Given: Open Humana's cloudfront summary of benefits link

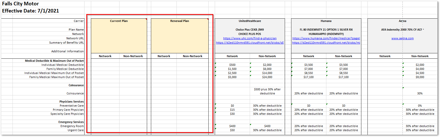Looking at the screenshot, I should pyautogui.click(x=326, y=43).
